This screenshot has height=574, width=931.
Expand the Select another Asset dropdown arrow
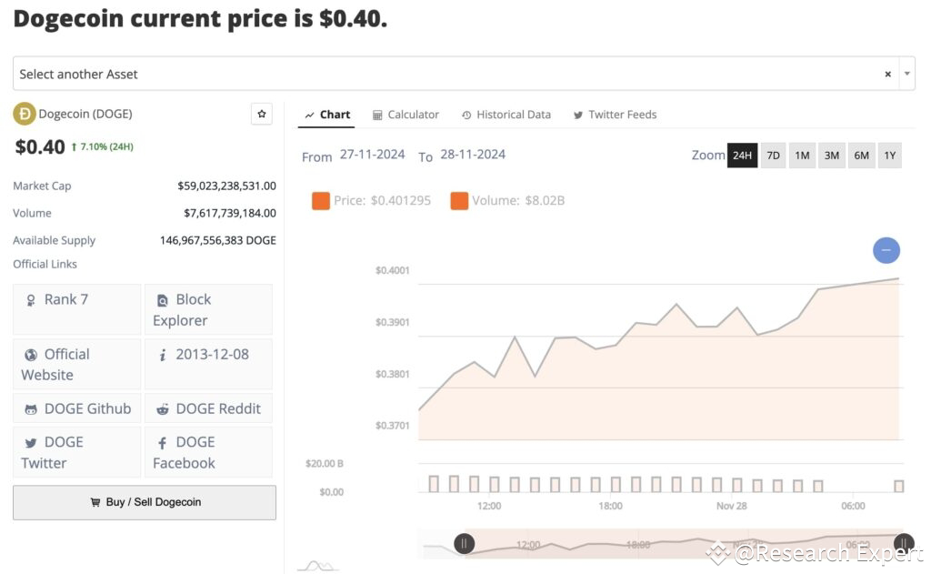pyautogui.click(x=906, y=74)
